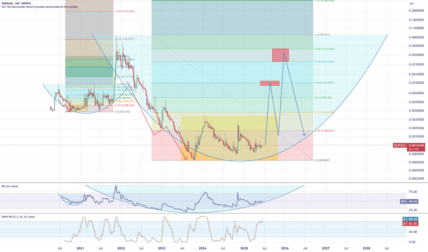Click Fibonacci label 0.786 (0.0345007)
Image resolution: width=428 pixels, height=252 pixels.
pos(324,61)
